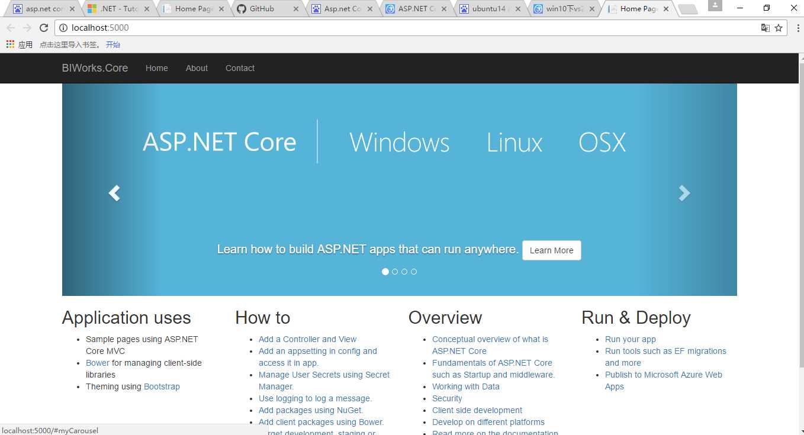This screenshot has height=435, width=804.
Task: Open Publish to Microsoft Azure Web Apps link
Action: click(664, 381)
